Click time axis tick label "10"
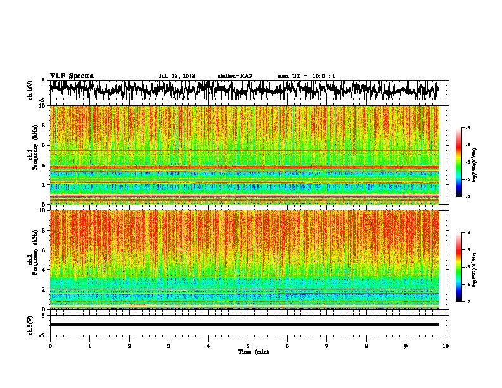Image resolution: width=502 pixels, height=388 pixels. [446, 346]
